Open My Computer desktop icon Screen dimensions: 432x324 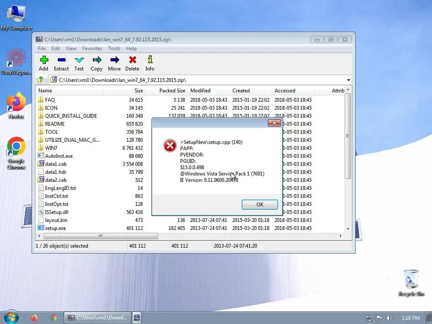point(16,17)
